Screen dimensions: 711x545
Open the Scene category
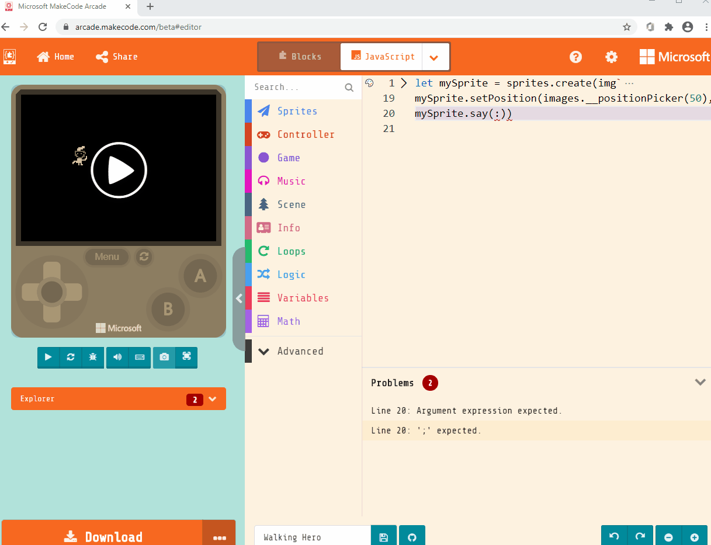(x=304, y=204)
